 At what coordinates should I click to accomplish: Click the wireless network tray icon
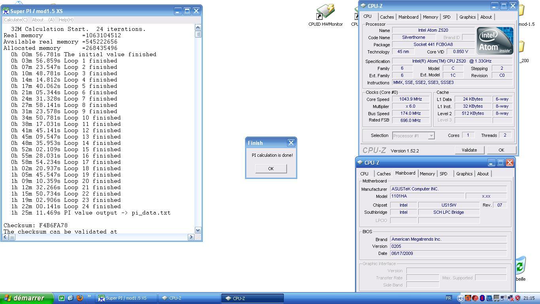point(503,298)
